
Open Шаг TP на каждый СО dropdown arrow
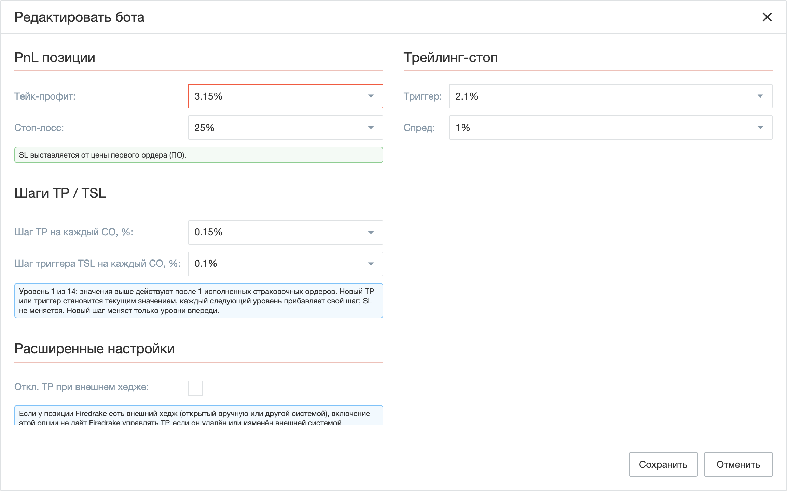coord(371,233)
